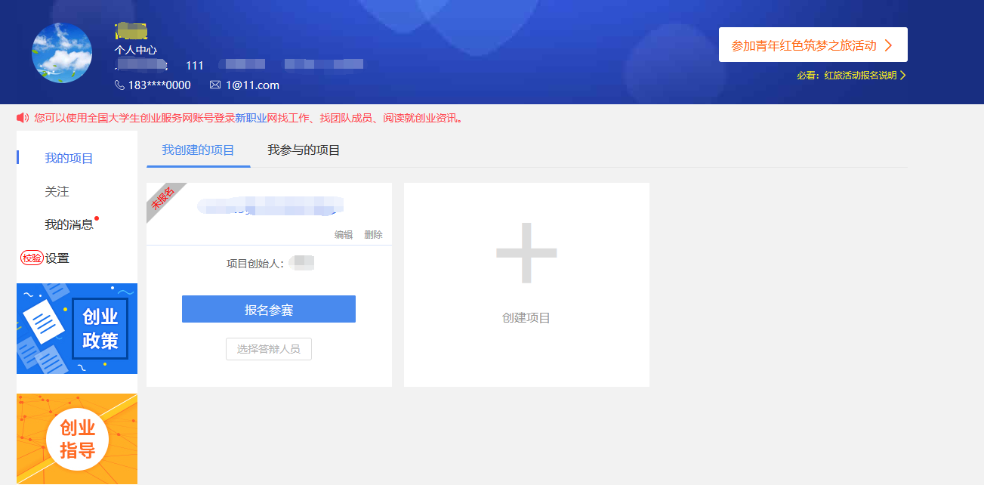Click the sky profile avatar picture
Image resolution: width=984 pixels, height=485 pixels.
tap(62, 53)
